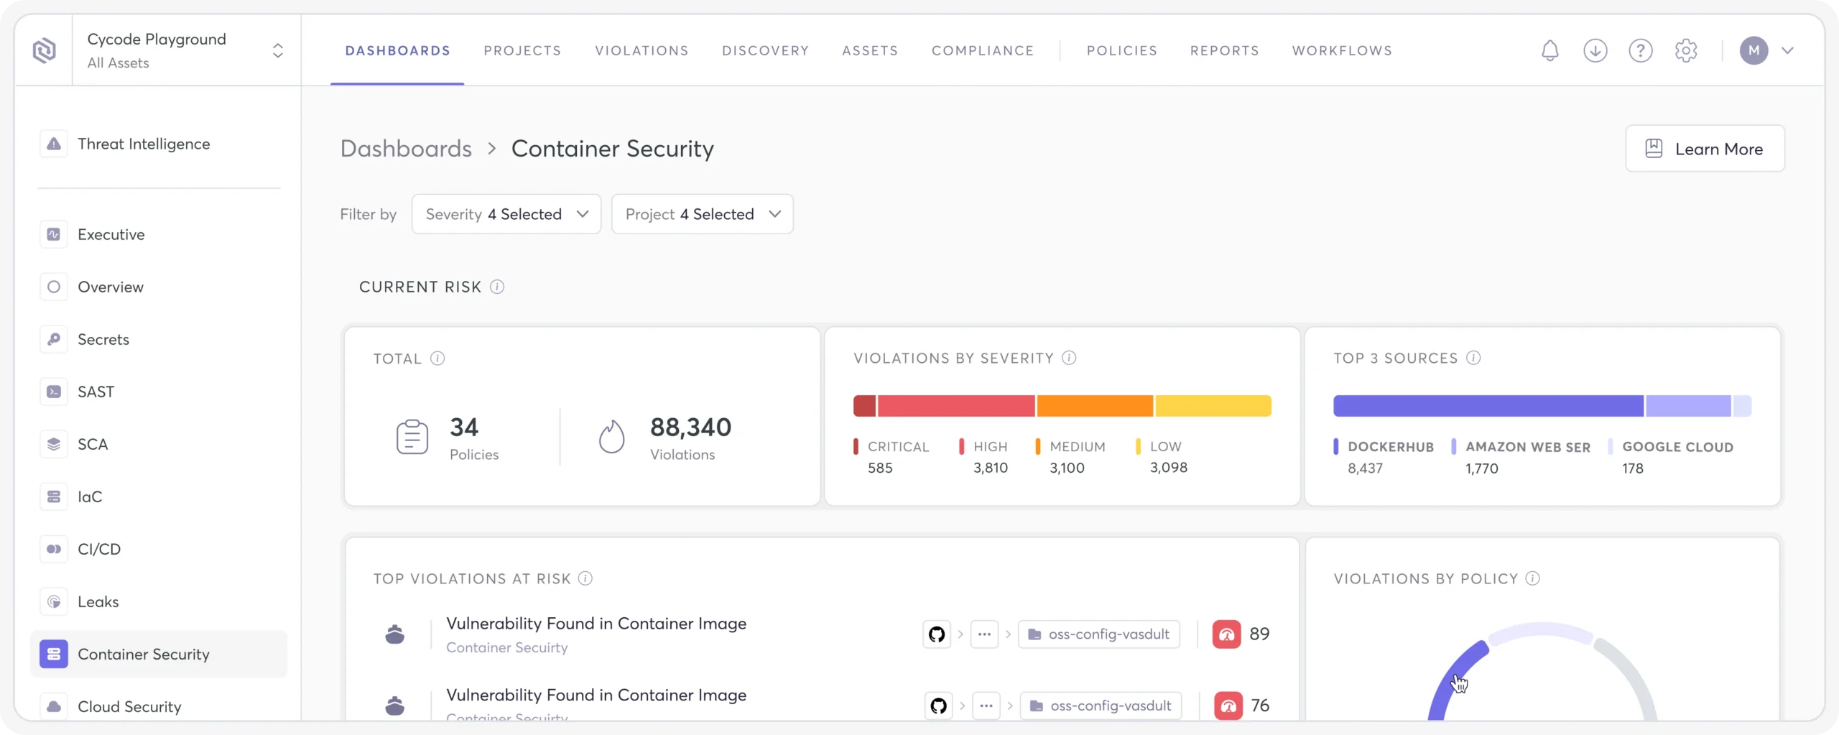This screenshot has height=735, width=1839.
Task: Select the SAST section icon
Action: (53, 392)
